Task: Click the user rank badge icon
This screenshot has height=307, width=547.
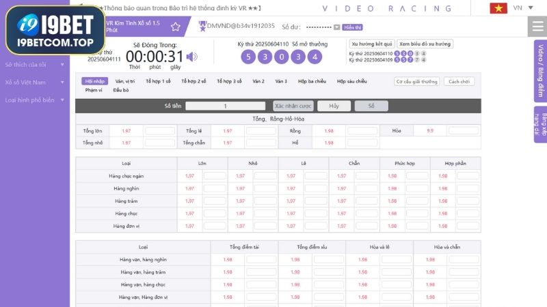Action: [x=202, y=25]
